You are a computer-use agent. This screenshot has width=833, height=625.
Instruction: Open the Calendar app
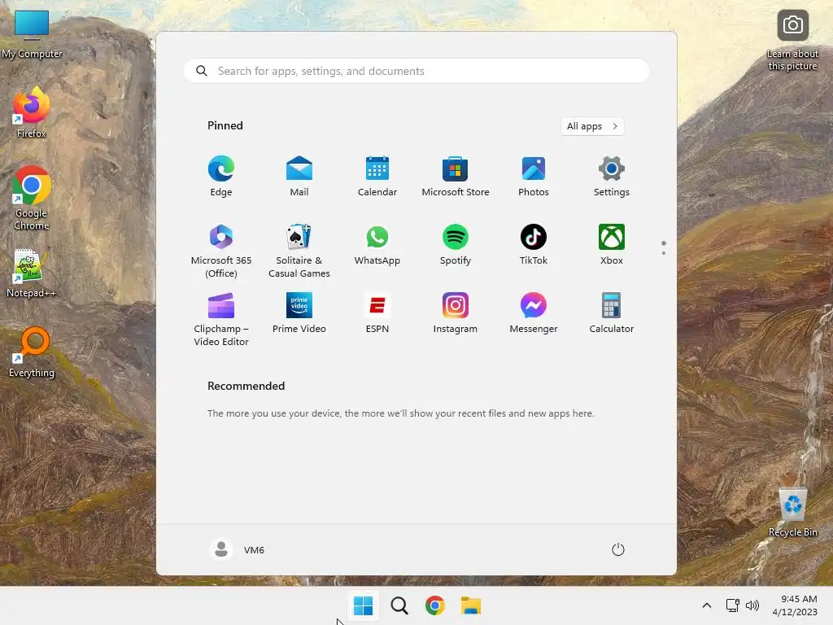click(x=377, y=177)
